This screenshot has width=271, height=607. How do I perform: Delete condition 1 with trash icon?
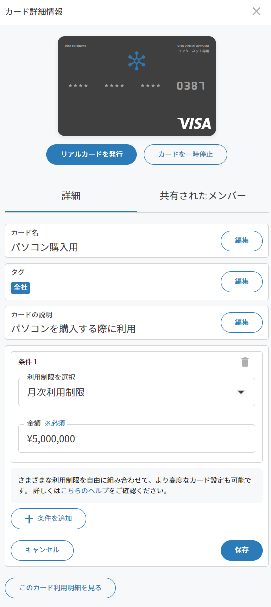[245, 362]
